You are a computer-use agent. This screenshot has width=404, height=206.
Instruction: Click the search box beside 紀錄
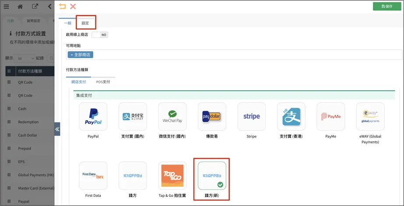51,58
